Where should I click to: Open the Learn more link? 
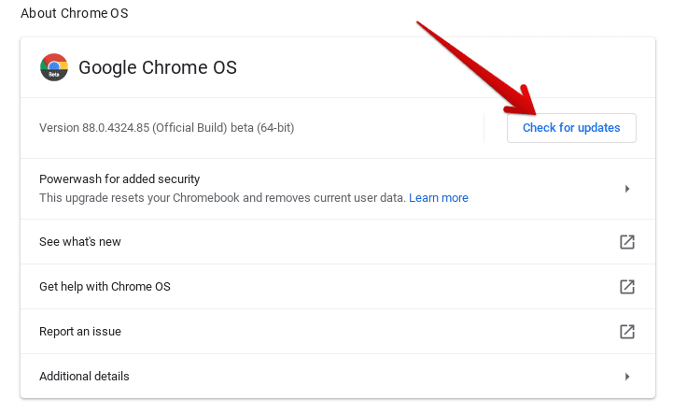pyautogui.click(x=438, y=198)
